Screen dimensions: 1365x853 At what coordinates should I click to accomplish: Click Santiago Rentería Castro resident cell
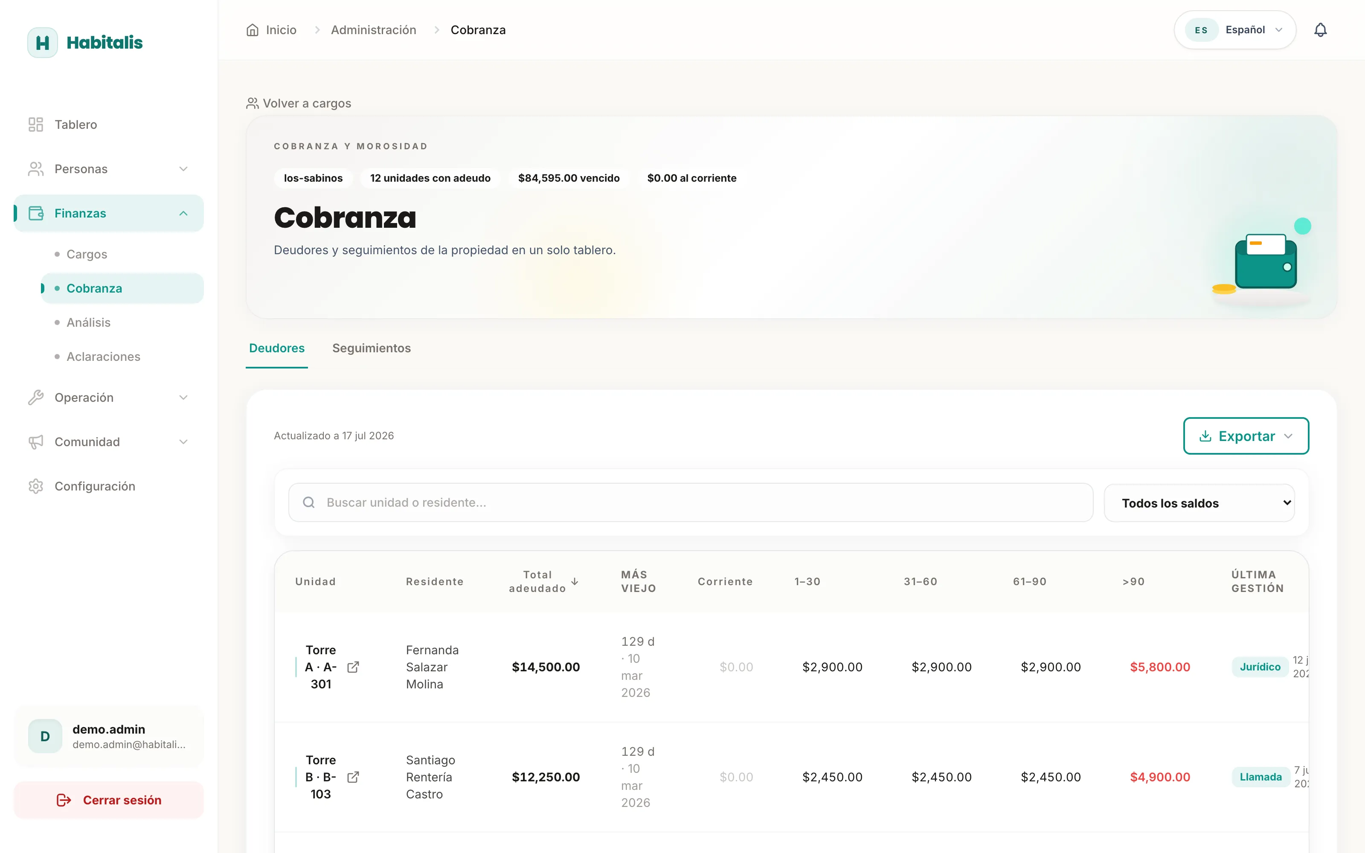pyautogui.click(x=431, y=777)
